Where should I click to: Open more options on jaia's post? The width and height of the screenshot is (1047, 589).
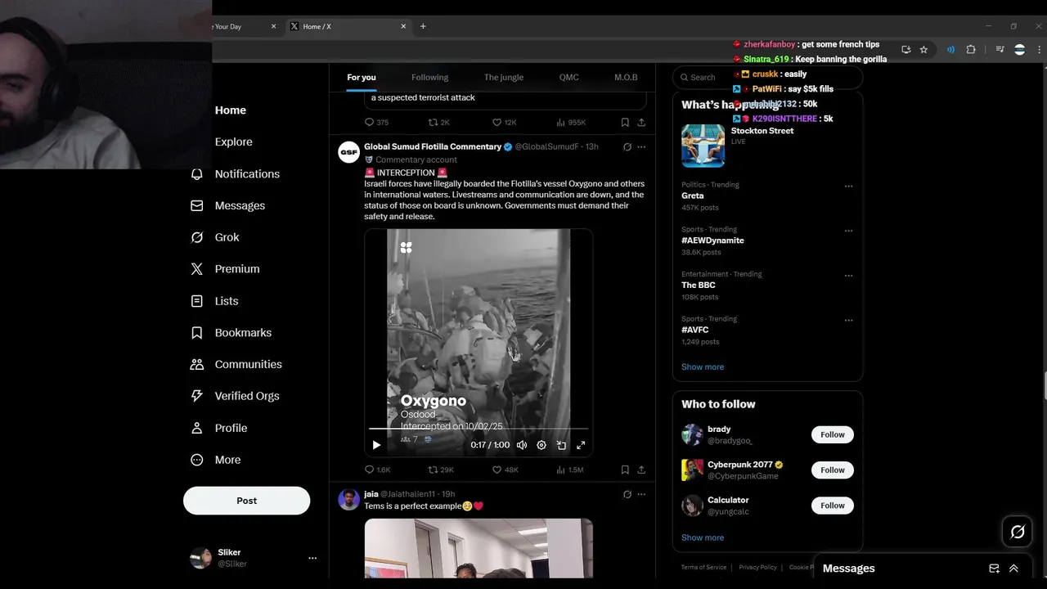point(641,494)
